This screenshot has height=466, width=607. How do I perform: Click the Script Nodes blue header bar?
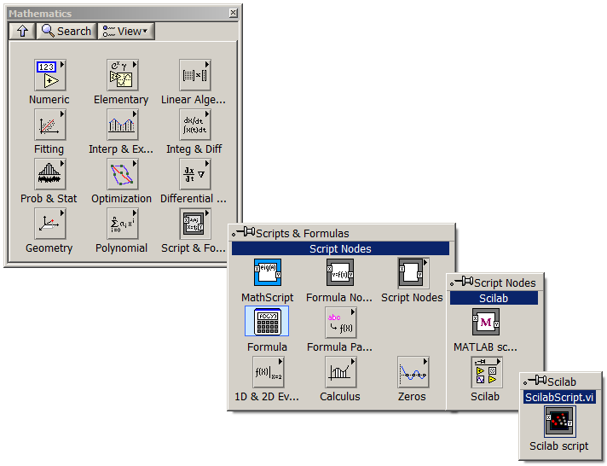coord(340,248)
